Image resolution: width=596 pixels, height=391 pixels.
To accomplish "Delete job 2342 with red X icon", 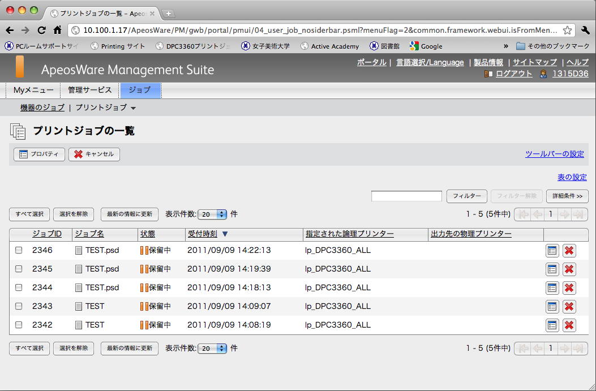I will (569, 325).
